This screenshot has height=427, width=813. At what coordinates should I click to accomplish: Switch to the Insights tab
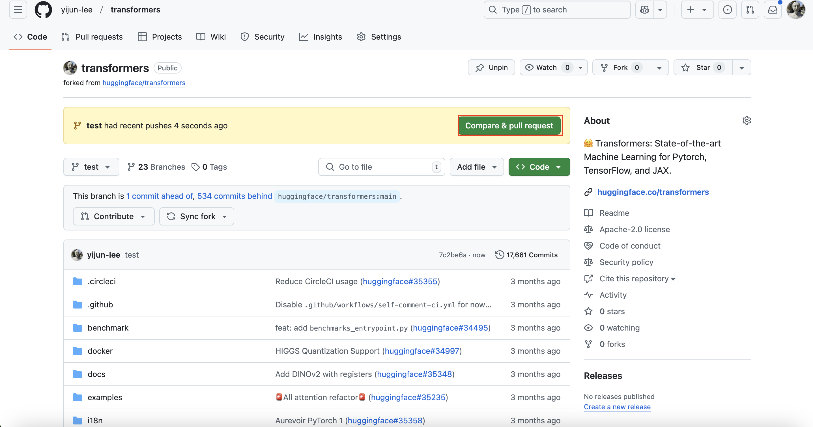click(x=320, y=36)
